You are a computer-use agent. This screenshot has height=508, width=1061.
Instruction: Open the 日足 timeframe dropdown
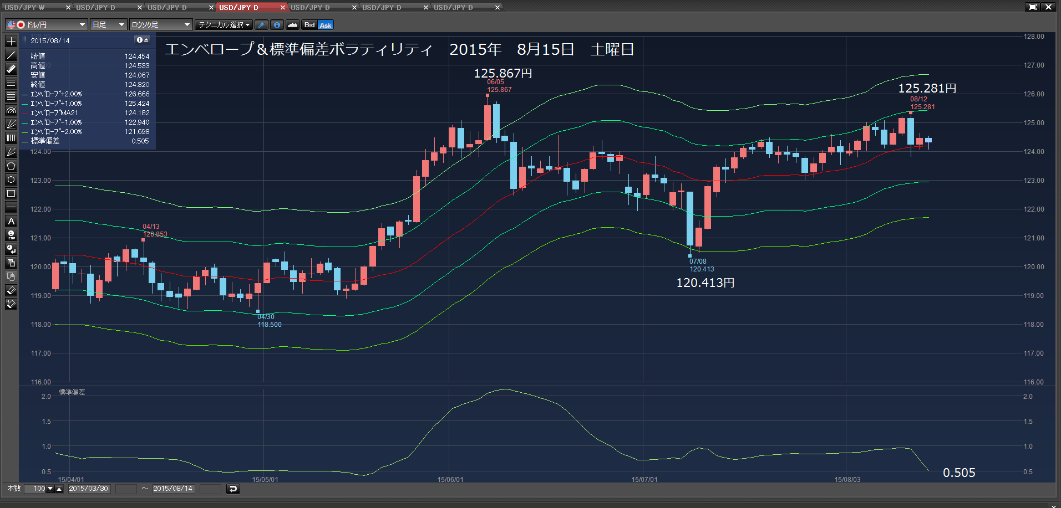pyautogui.click(x=109, y=25)
